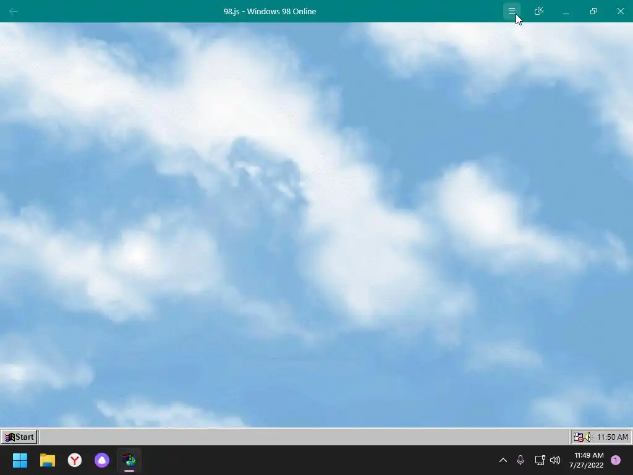Image resolution: width=633 pixels, height=475 pixels.
Task: Open the notification badge showing 1
Action: pyautogui.click(x=615, y=460)
